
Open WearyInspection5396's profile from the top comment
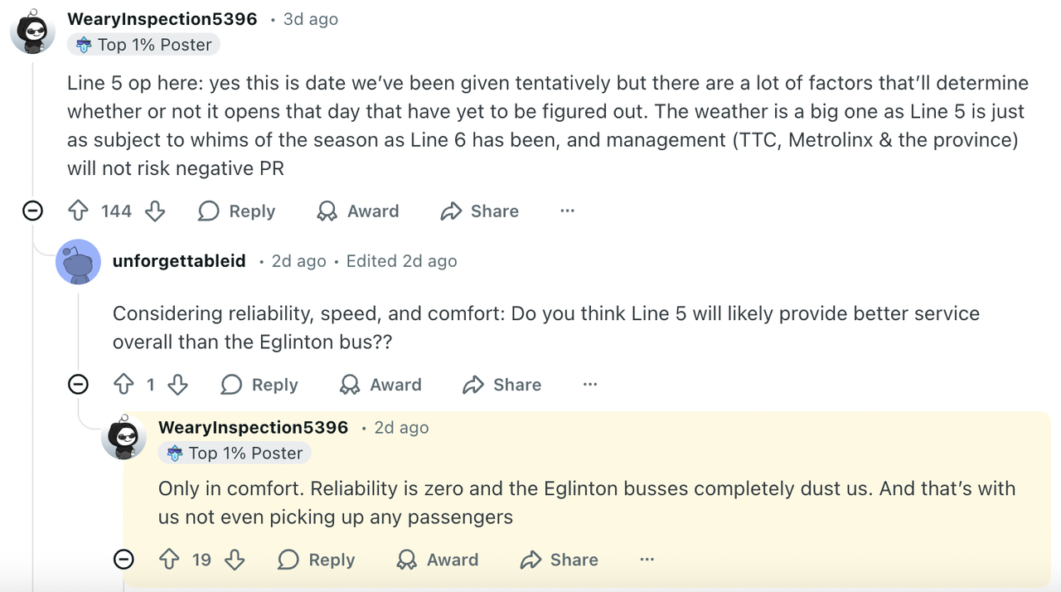pos(162,19)
